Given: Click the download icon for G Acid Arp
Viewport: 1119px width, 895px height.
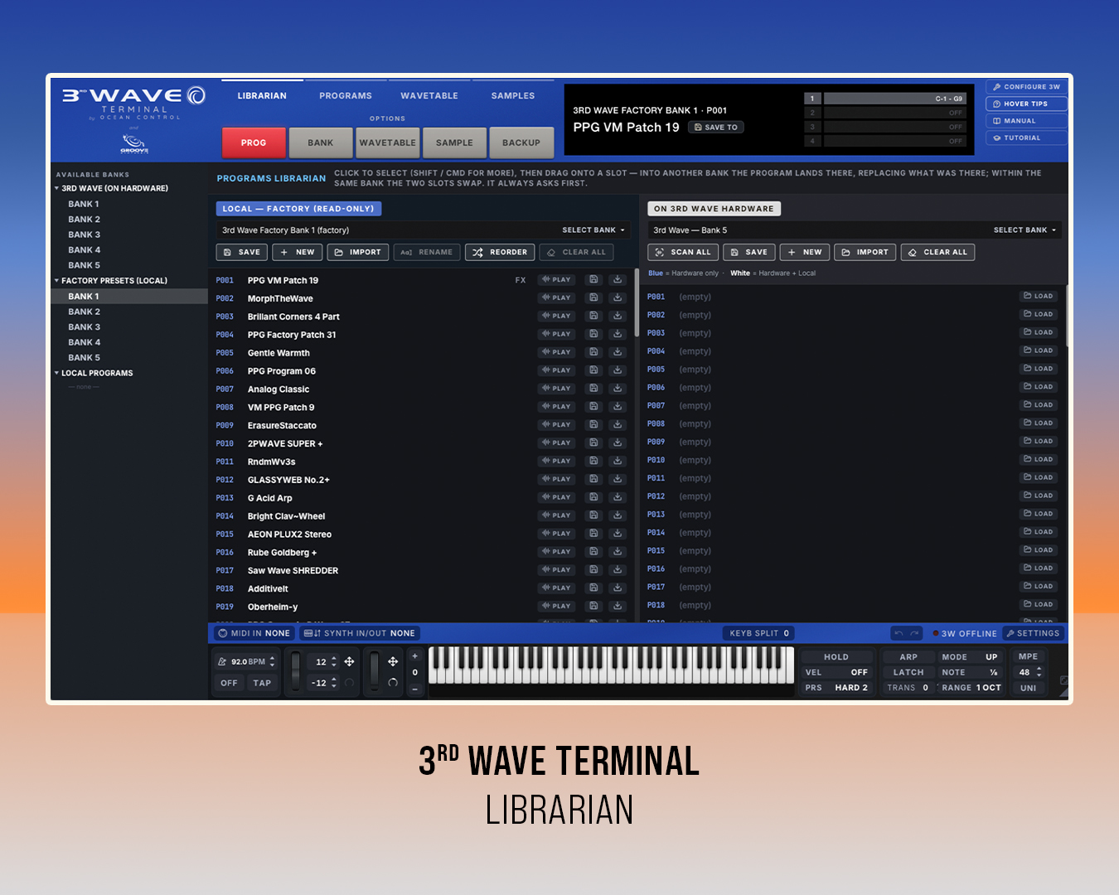Looking at the screenshot, I should click(618, 497).
